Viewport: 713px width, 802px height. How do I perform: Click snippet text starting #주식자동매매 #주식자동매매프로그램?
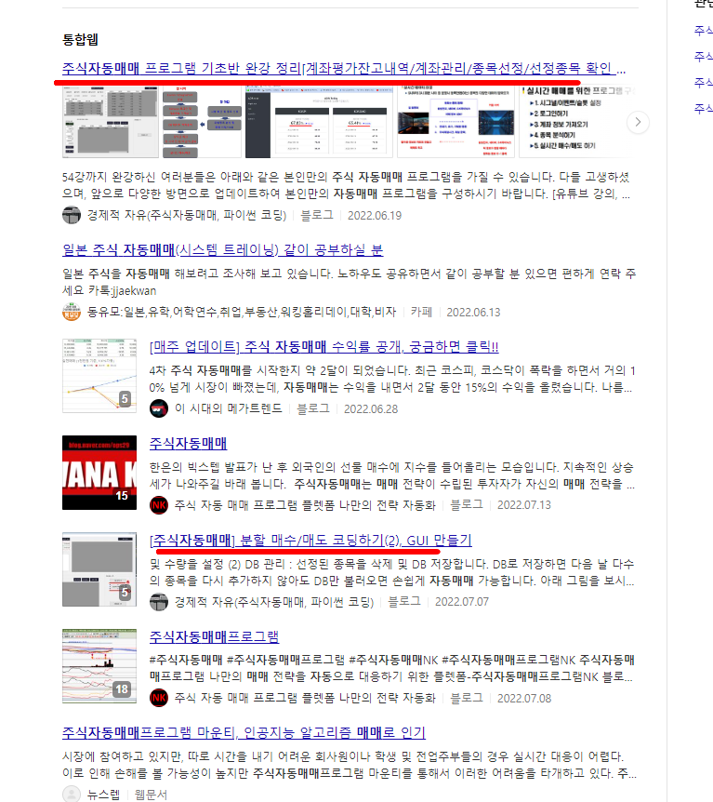pos(392,668)
